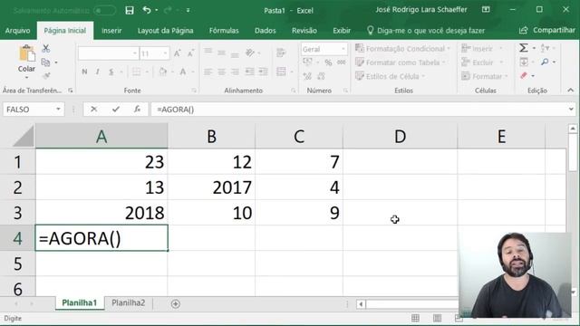Clear contents using the eraser icon
The image size is (580, 326).
524,76
